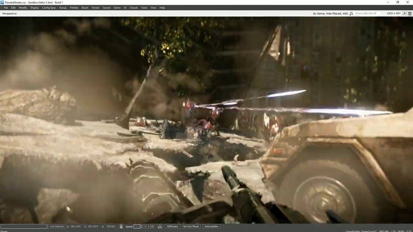This screenshot has width=413, height=232.
Task: Open the AI menu
Action: [x=125, y=8]
